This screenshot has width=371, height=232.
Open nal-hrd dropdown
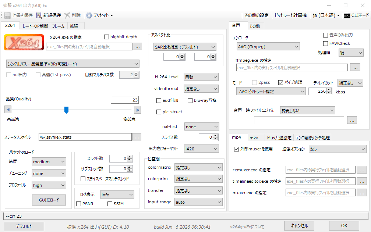(202, 126)
